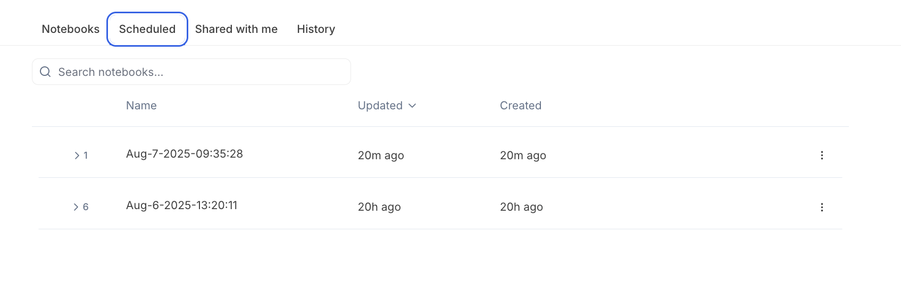
Task: Switch to Shared with me tab
Action: (x=236, y=29)
